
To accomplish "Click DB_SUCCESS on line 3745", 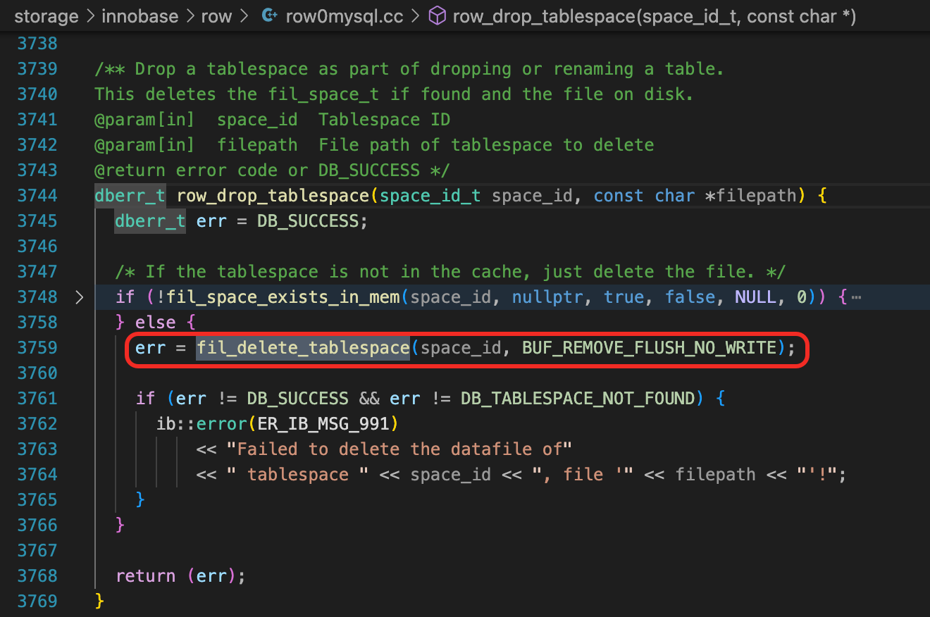I will [x=307, y=221].
